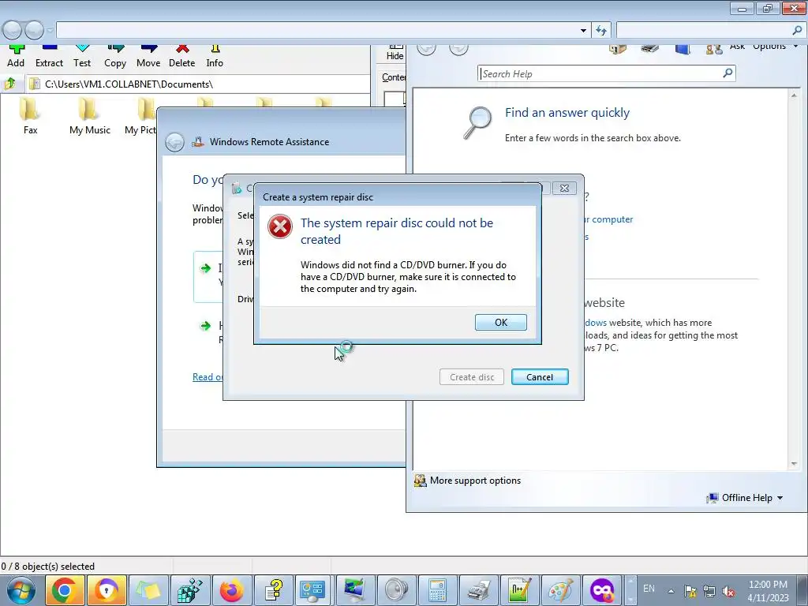Click back arrow in Windows Remote Assistance
Viewport: 808px width, 606px height.
pos(174,142)
